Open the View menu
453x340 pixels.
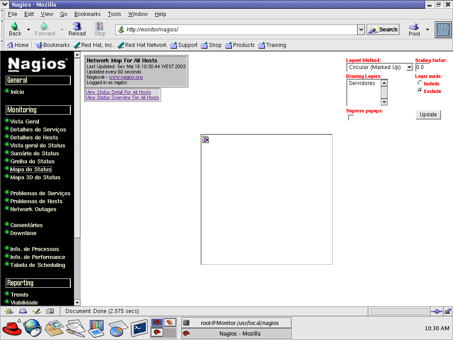47,14
